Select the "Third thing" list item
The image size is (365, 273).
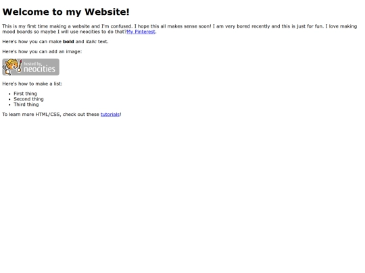click(26, 104)
